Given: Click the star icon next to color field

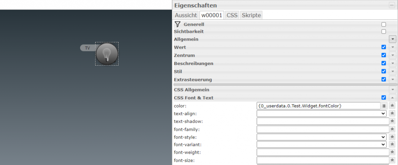Looking at the screenshot, I should (x=393, y=105).
